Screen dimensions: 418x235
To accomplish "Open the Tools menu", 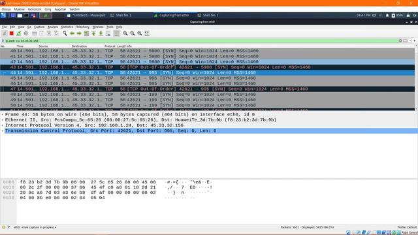I will click(x=110, y=27).
